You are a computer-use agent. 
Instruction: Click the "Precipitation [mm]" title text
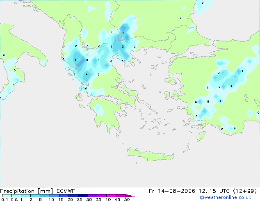click(x=27, y=191)
